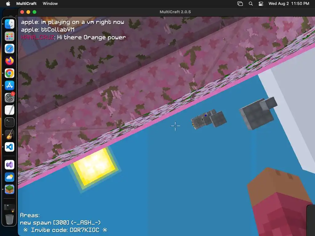The width and height of the screenshot is (315, 236).
Task: Open Finder from the dock
Action: (x=10, y=24)
